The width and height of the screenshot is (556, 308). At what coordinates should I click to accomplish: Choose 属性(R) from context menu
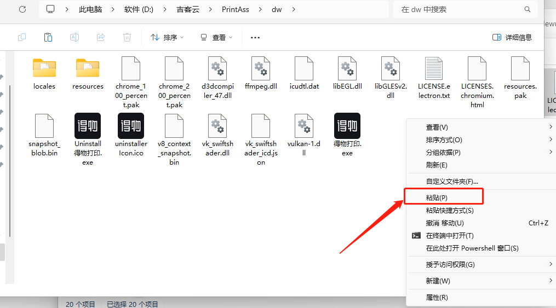(x=482, y=298)
